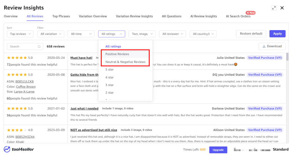Viewport: 292px width, 157px height.
Task: Click the Apply button
Action: pyautogui.click(x=277, y=34)
